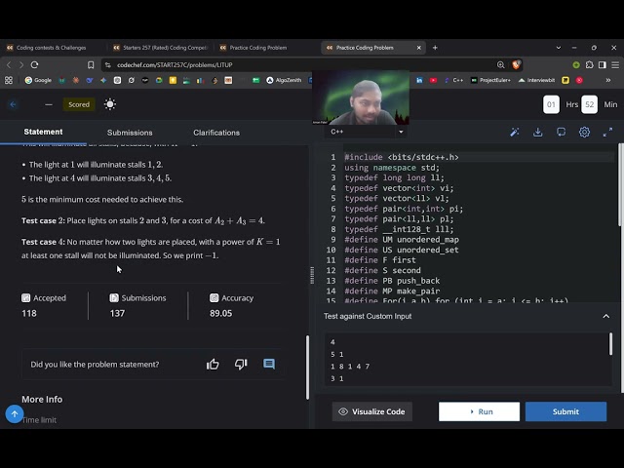Click the custom input box scrollbar

click(610, 344)
